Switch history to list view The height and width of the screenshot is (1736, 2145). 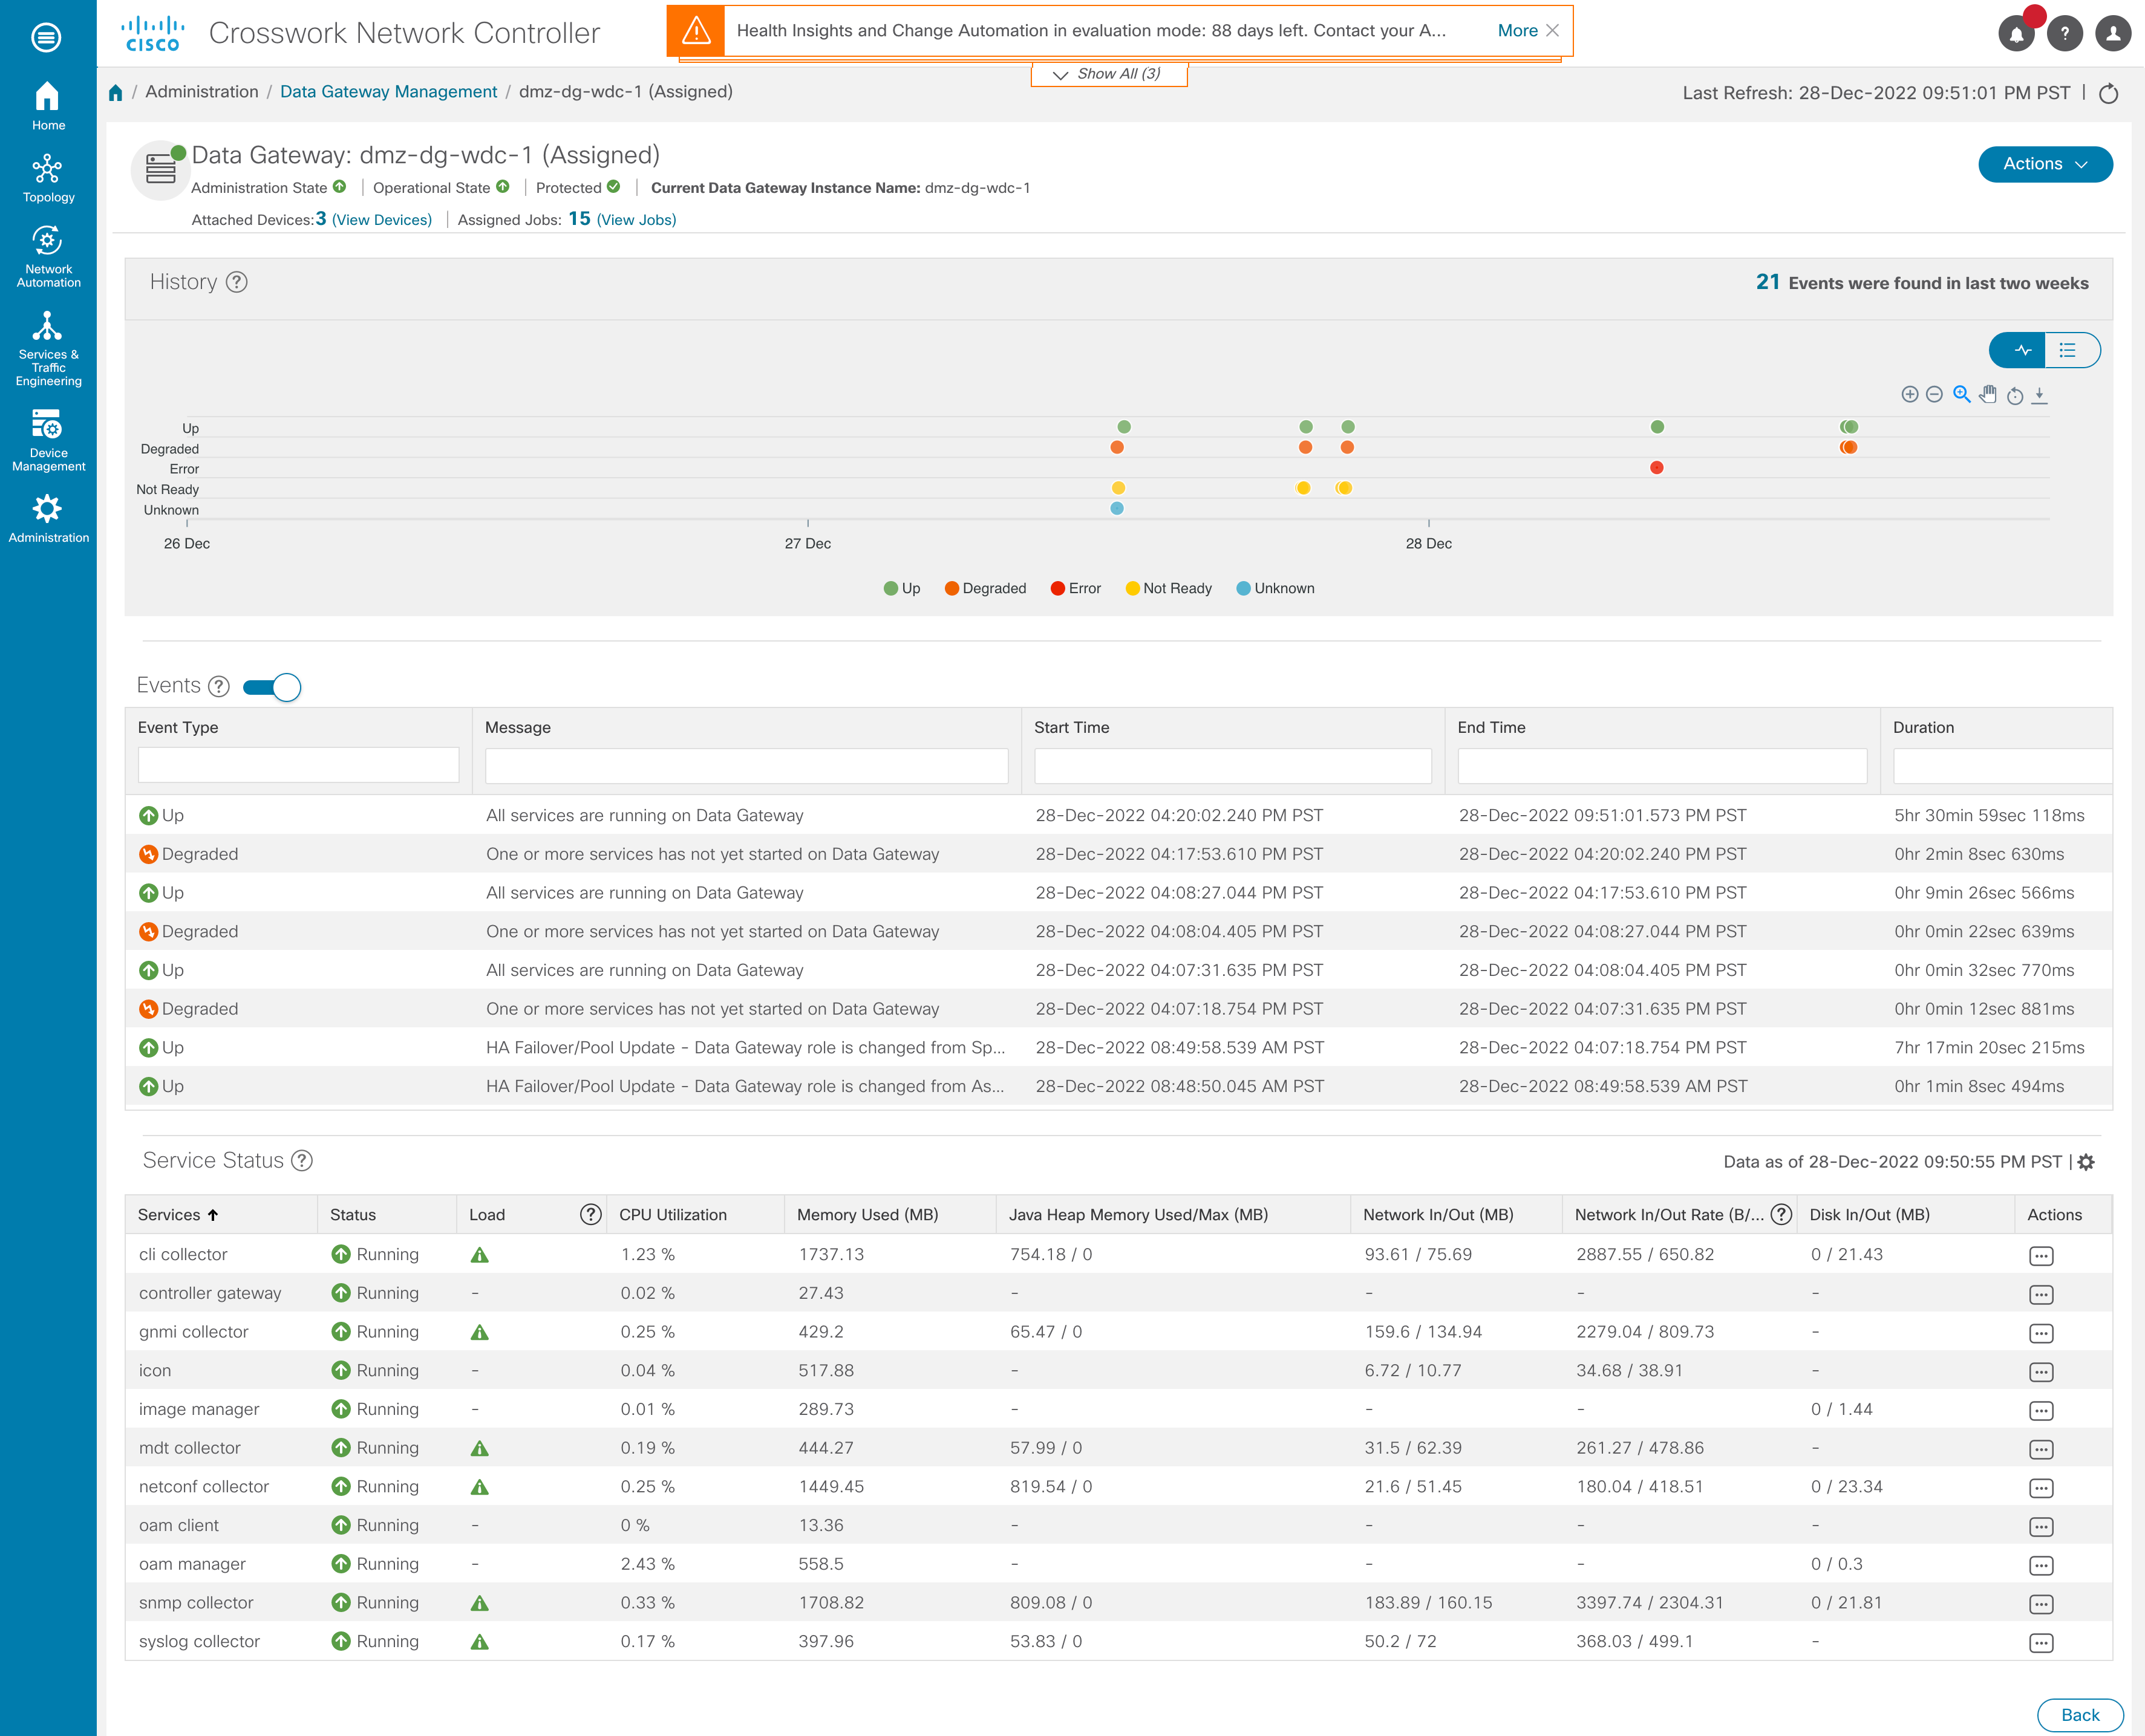[x=2067, y=350]
